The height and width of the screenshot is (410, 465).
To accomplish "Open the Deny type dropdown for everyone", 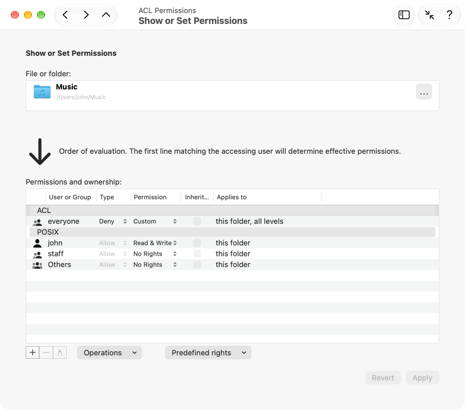I will 113,222.
